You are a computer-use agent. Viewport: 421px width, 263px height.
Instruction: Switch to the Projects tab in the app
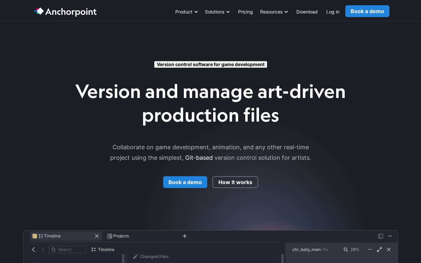(x=118, y=236)
